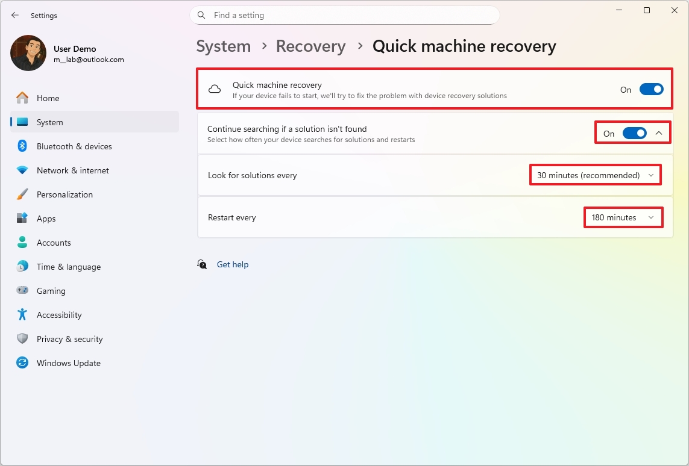
Task: Select System in the breadcrumb trail
Action: click(223, 46)
